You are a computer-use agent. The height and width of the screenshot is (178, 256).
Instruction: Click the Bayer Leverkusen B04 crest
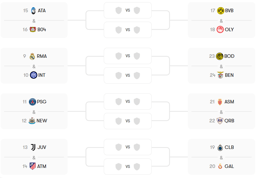[x=33, y=30]
